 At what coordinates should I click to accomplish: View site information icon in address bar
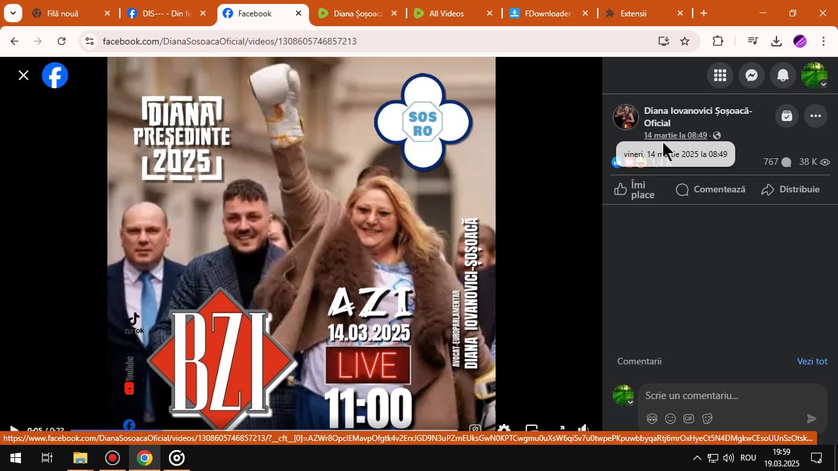coord(90,41)
